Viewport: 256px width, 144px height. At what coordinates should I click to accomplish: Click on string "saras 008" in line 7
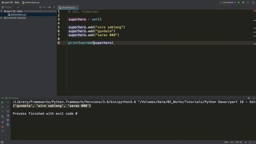coord(106,35)
